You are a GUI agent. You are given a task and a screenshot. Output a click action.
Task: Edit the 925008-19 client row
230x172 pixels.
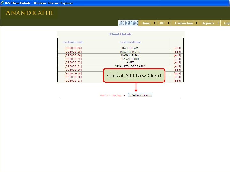(x=177, y=74)
